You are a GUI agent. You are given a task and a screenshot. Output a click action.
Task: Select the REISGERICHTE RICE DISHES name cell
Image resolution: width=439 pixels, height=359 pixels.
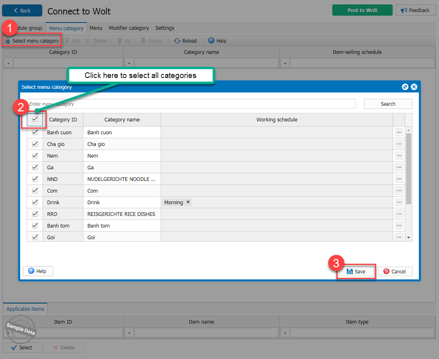pyautogui.click(x=122, y=214)
